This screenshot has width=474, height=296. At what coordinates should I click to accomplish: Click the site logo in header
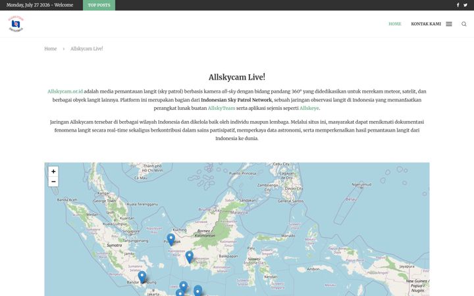[x=16, y=24]
